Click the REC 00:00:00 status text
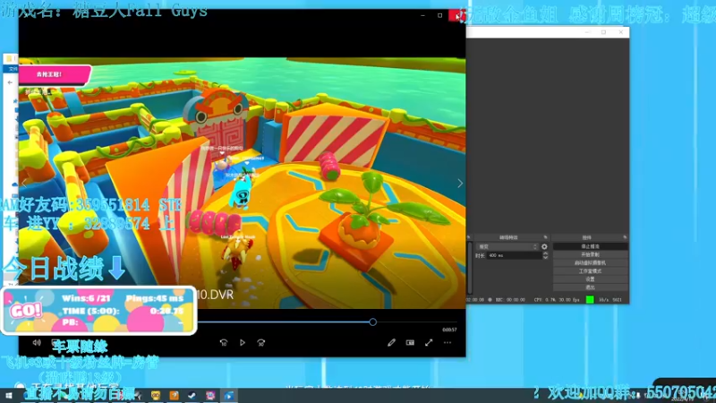 pos(510,300)
